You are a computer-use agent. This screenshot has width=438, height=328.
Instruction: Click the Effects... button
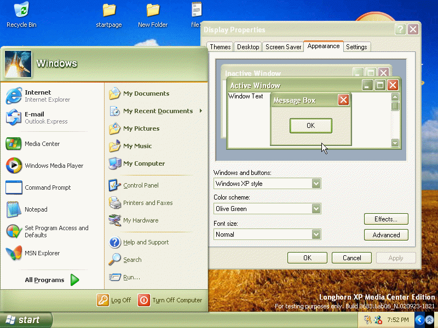(x=386, y=219)
